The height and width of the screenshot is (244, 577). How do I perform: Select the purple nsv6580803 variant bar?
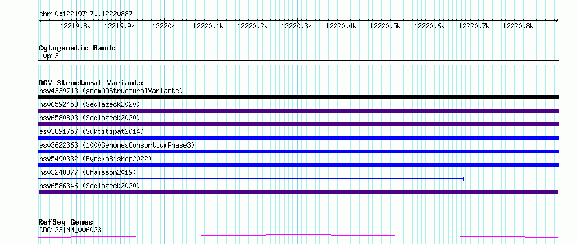tap(298, 124)
